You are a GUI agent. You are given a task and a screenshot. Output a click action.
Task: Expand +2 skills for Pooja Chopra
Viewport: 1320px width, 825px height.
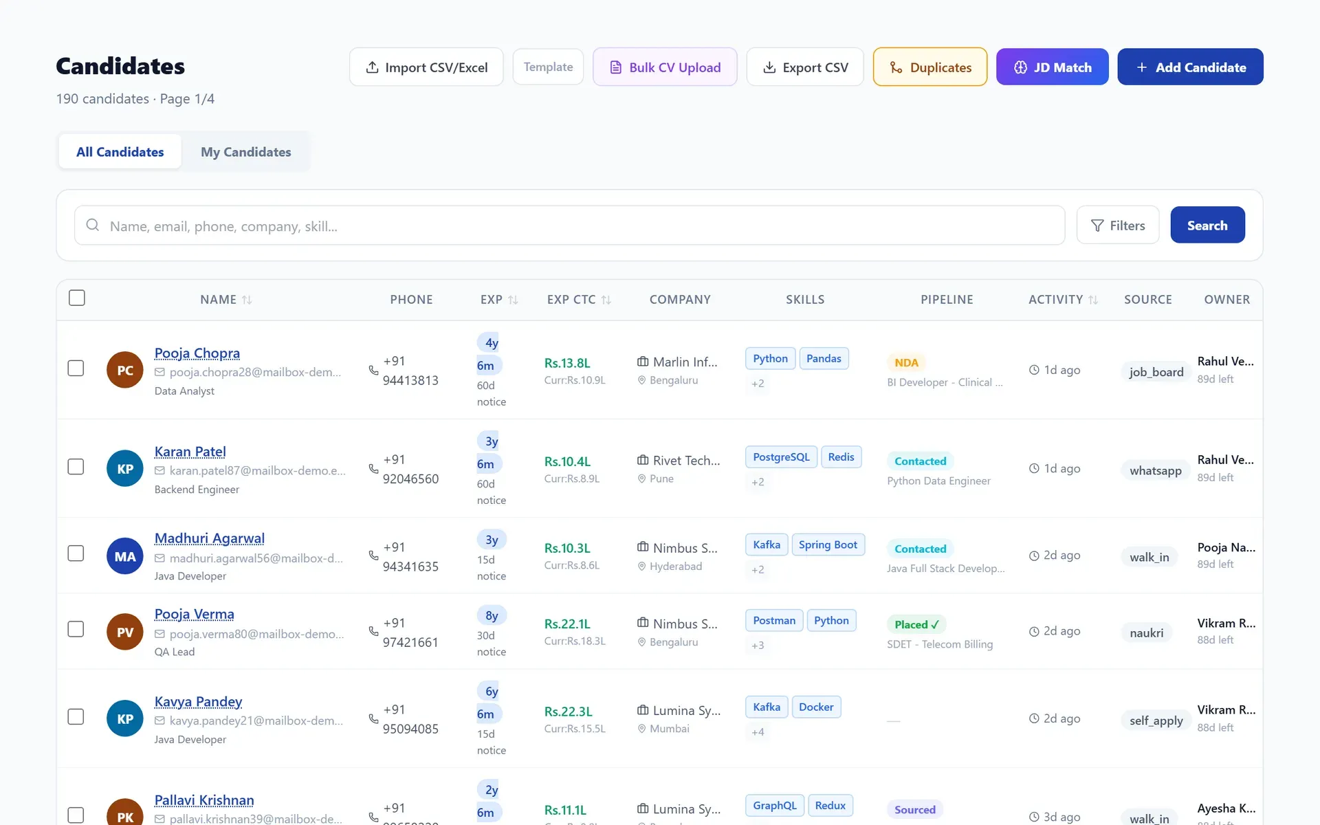(x=758, y=384)
